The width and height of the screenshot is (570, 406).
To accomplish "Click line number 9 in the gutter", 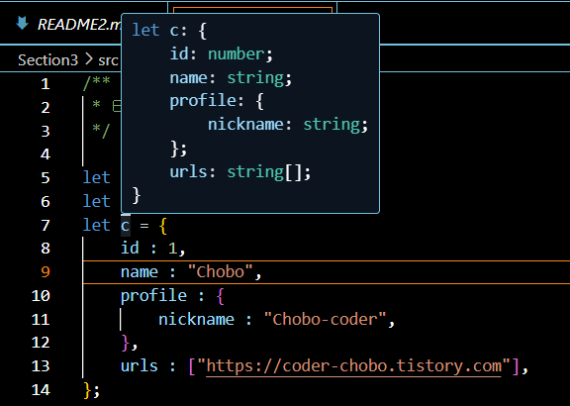I will pyautogui.click(x=46, y=272).
